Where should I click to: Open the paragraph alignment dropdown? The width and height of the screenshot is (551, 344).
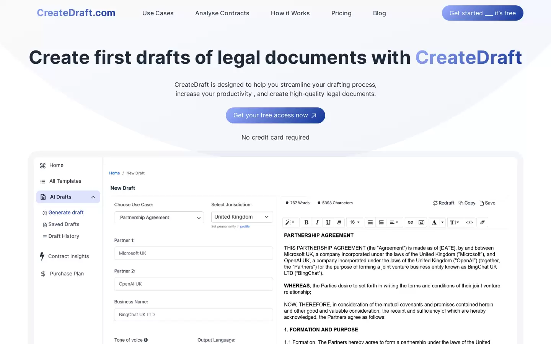point(394,222)
